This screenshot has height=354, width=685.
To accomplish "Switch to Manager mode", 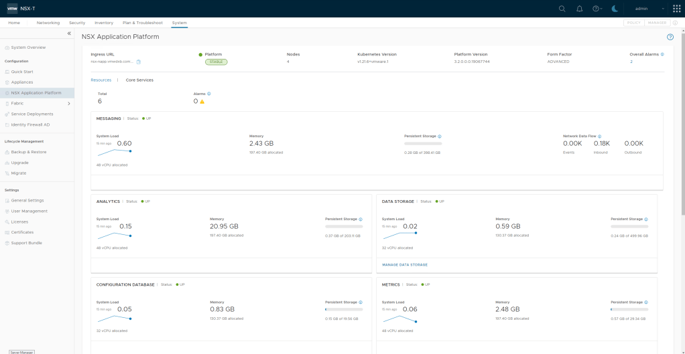I will (656, 23).
